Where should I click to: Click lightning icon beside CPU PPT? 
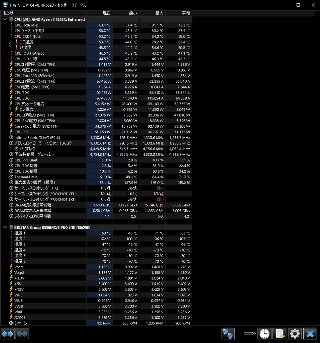tap(11, 132)
